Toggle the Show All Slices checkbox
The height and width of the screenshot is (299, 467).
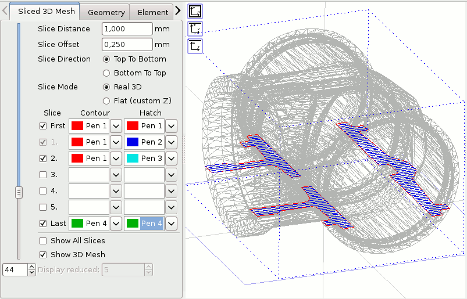tap(43, 240)
